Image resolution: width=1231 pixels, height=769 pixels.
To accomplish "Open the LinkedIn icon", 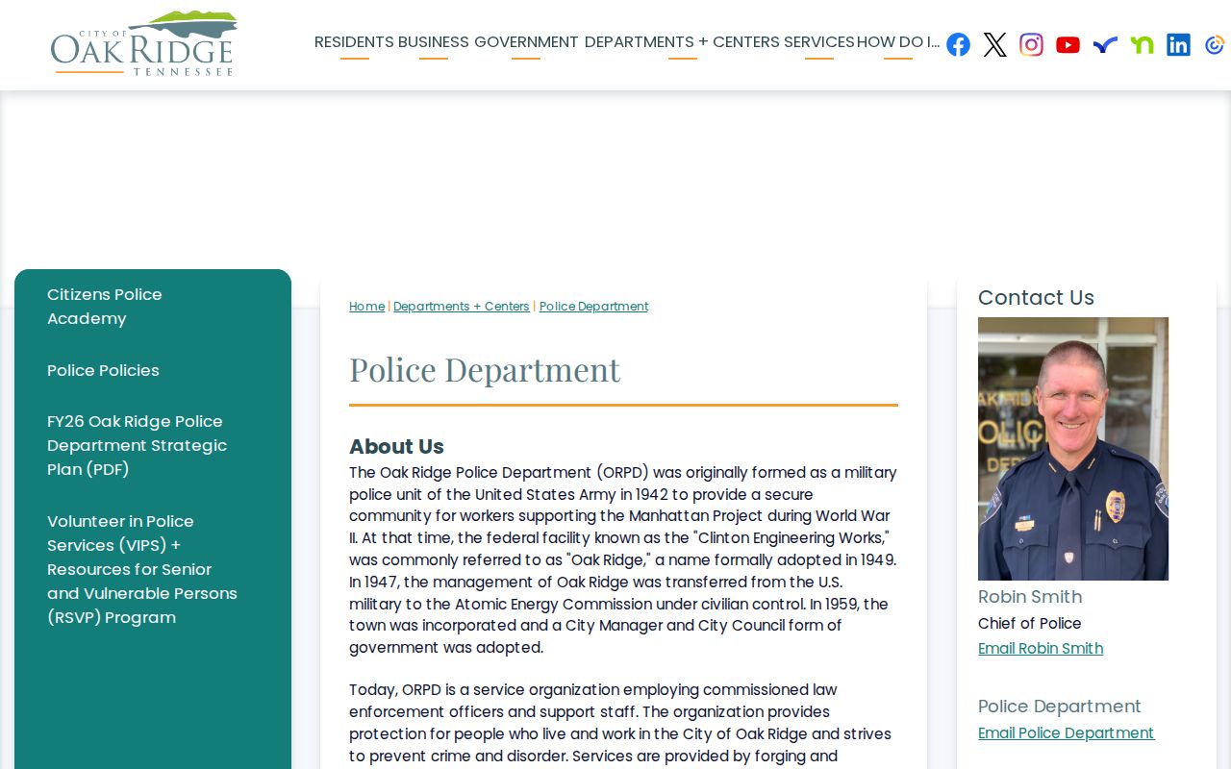I will click(x=1178, y=44).
